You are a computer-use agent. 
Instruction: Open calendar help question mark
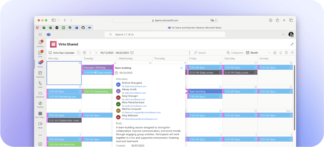(292, 53)
